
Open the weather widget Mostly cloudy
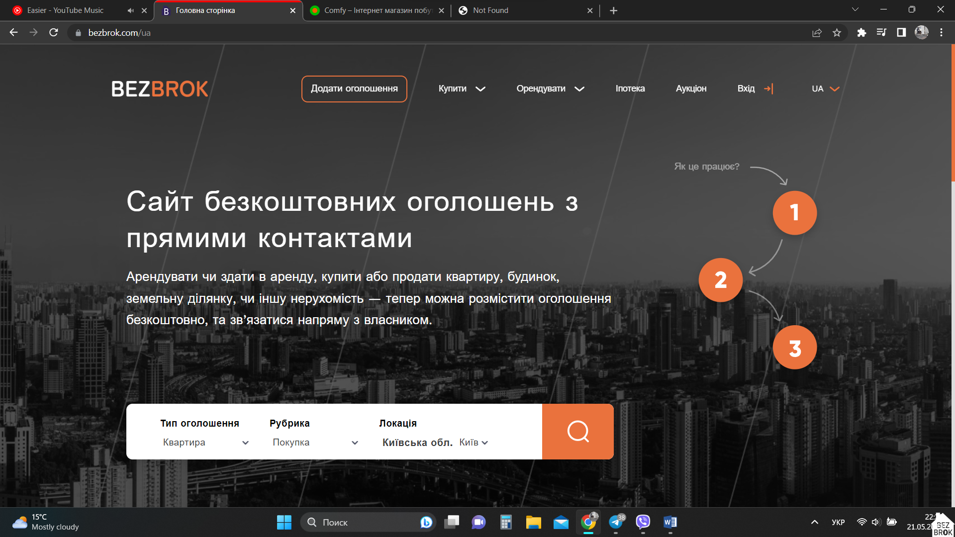pos(46,522)
